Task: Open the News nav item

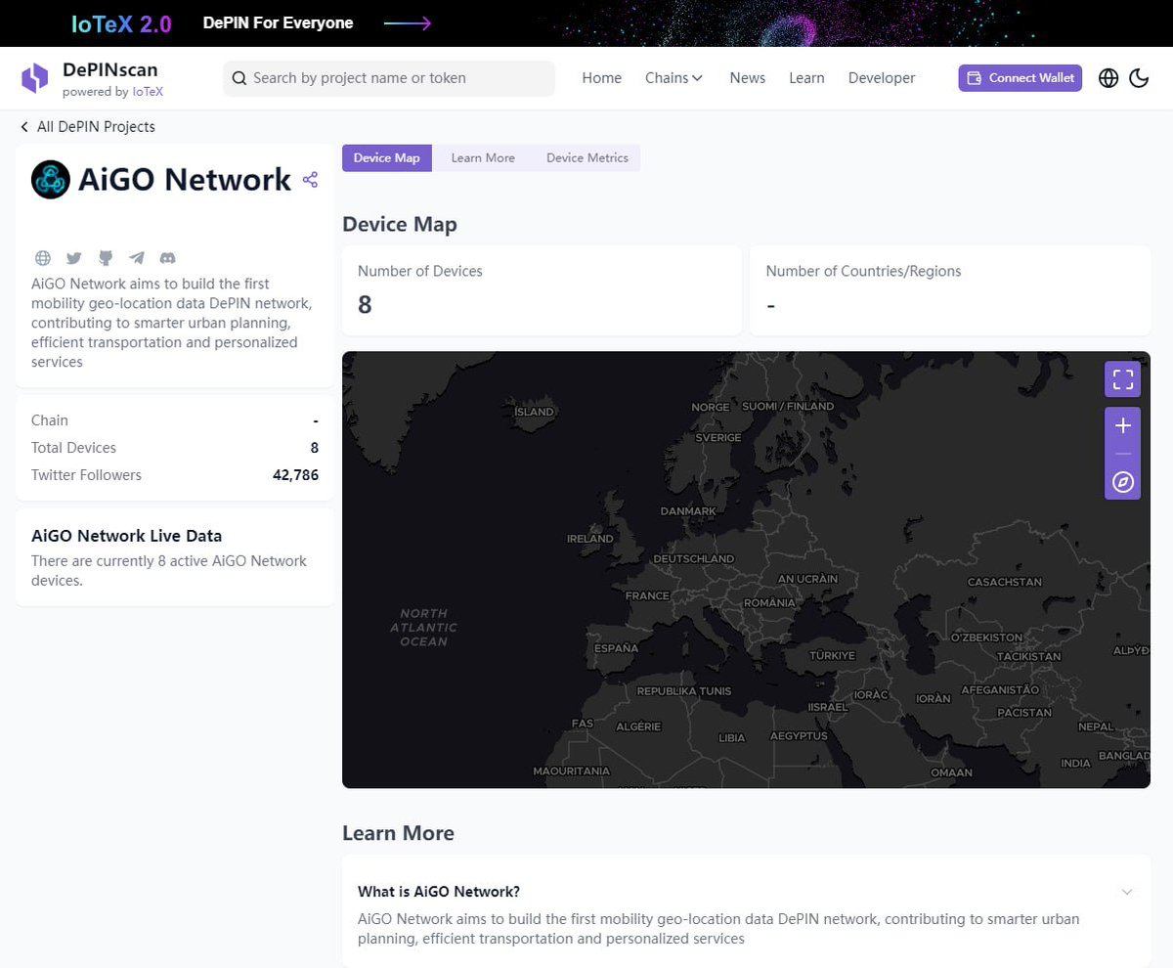Action: point(748,78)
